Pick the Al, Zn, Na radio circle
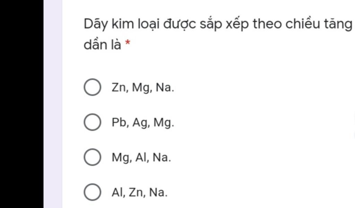This screenshot has height=208, width=355. [x=92, y=192]
